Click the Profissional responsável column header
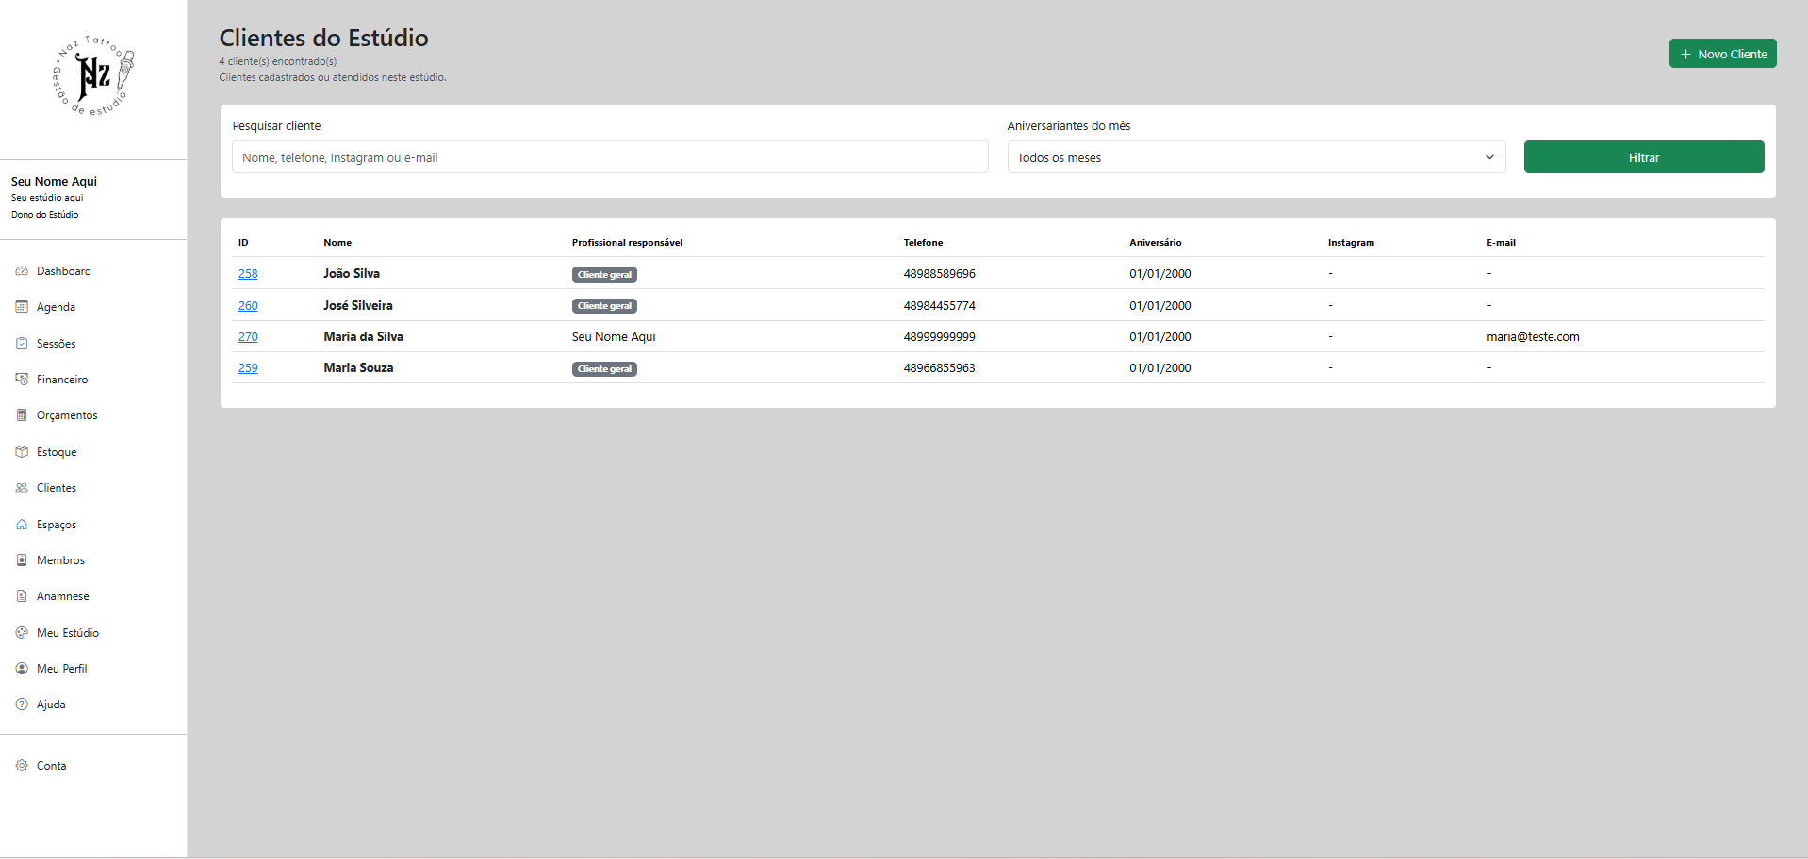 pyautogui.click(x=627, y=243)
